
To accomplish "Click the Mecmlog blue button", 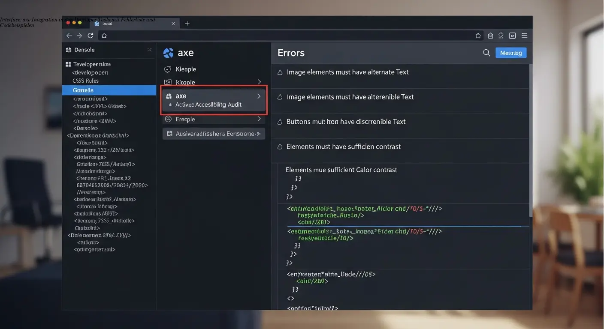I will point(510,52).
